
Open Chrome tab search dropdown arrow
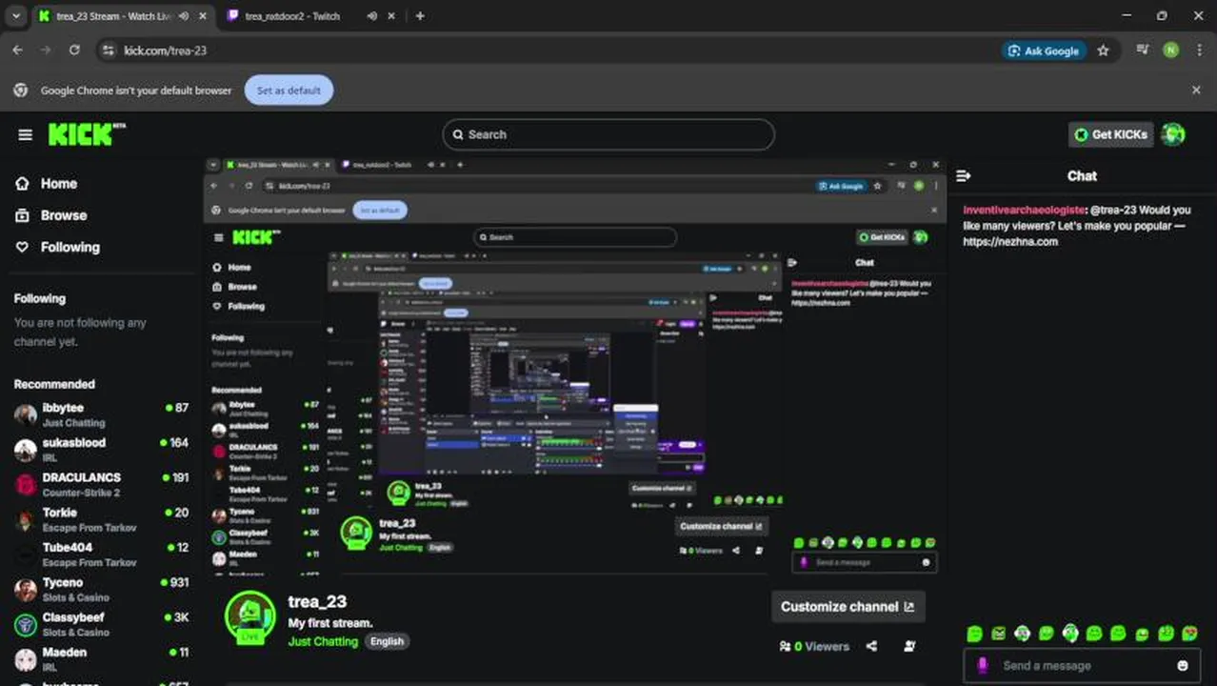(x=16, y=16)
